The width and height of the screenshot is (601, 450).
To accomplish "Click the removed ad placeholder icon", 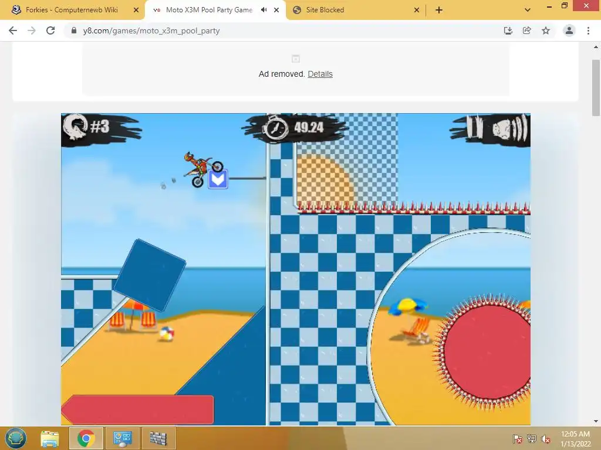I will pos(296,59).
